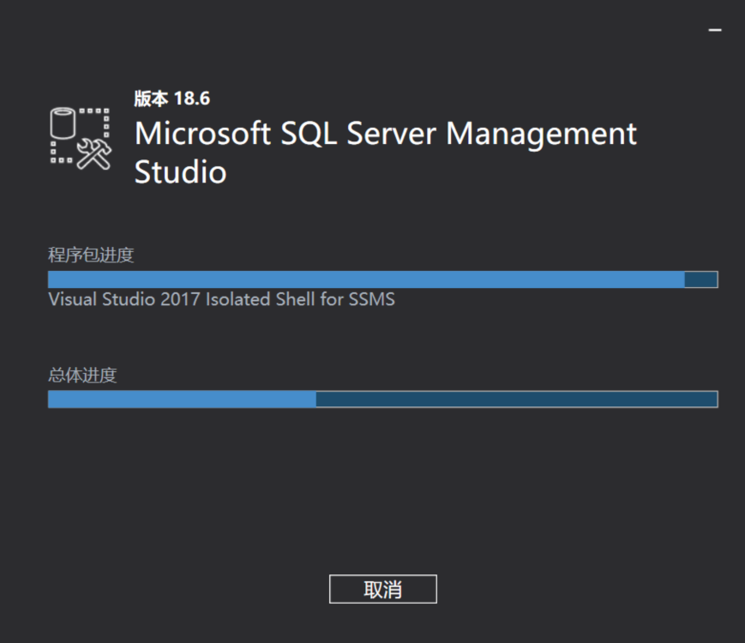Click the 18.6 version number
745x643 pixels.
tap(192, 99)
